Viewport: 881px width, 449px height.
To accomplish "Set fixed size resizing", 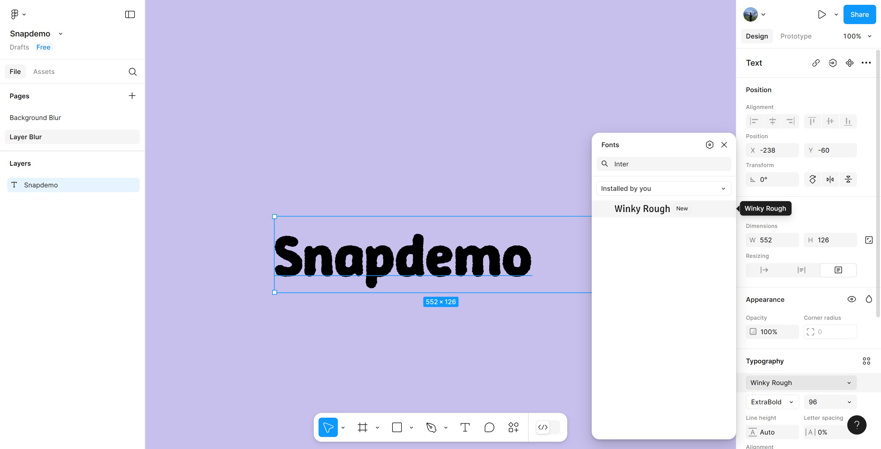I will (838, 270).
